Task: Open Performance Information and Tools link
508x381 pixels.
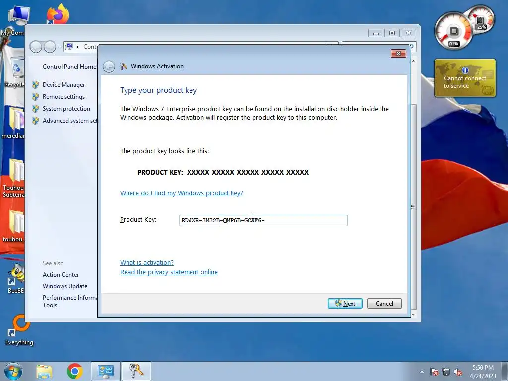Action: pos(69,301)
